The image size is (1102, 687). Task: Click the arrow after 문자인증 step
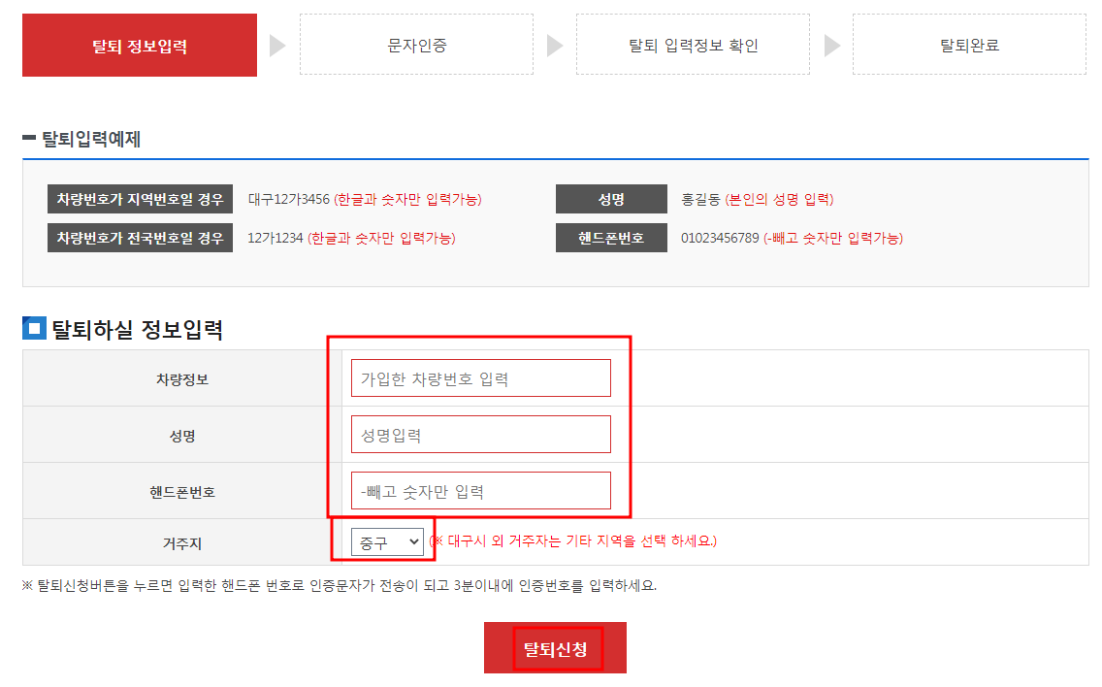(555, 45)
